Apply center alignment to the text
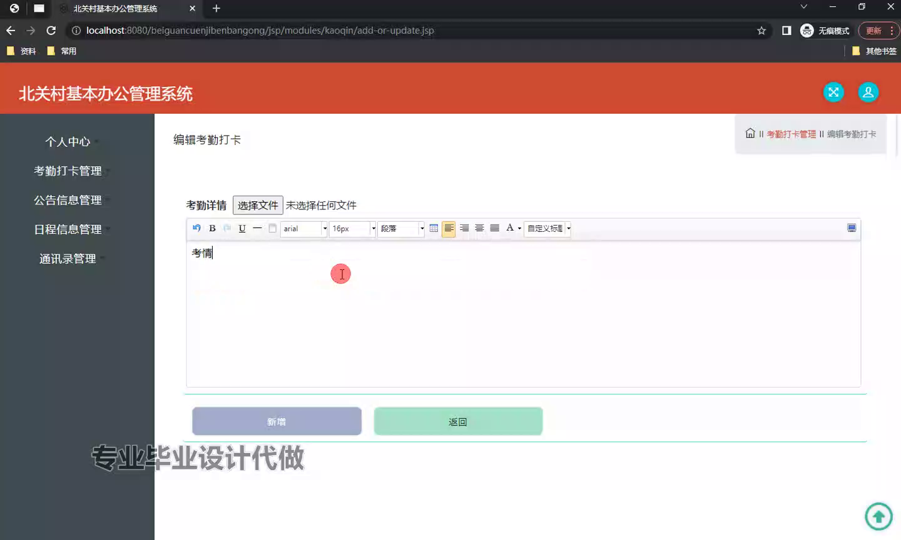This screenshot has width=901, height=540. (x=479, y=228)
